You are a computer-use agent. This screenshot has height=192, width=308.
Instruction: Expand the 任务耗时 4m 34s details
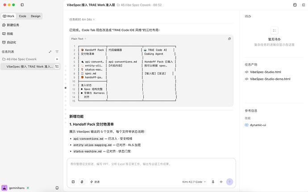tap(82, 20)
